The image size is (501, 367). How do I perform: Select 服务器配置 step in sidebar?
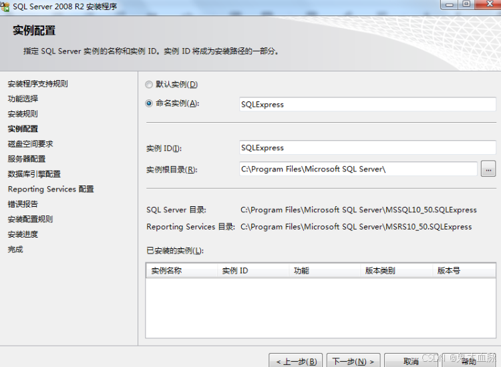pyautogui.click(x=27, y=159)
